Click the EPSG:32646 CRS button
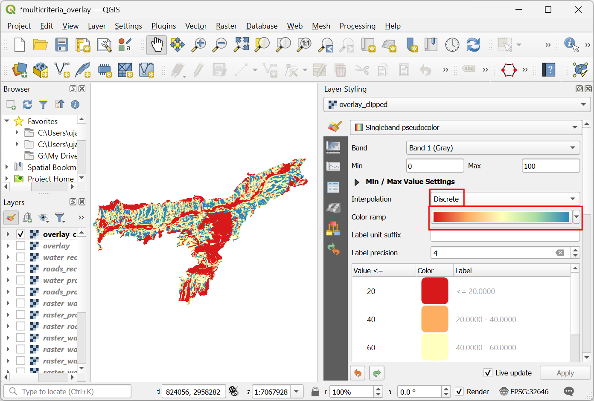The height and width of the screenshot is (401, 594). (x=524, y=392)
